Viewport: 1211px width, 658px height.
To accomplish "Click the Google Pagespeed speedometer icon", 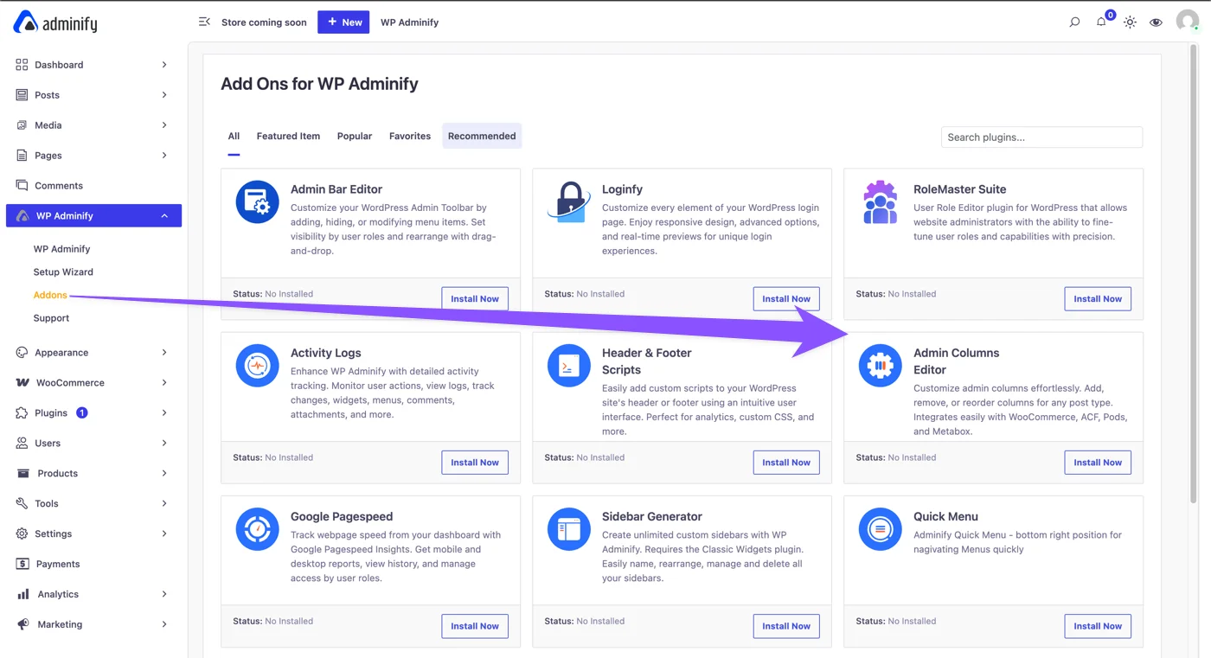I will pos(257,528).
